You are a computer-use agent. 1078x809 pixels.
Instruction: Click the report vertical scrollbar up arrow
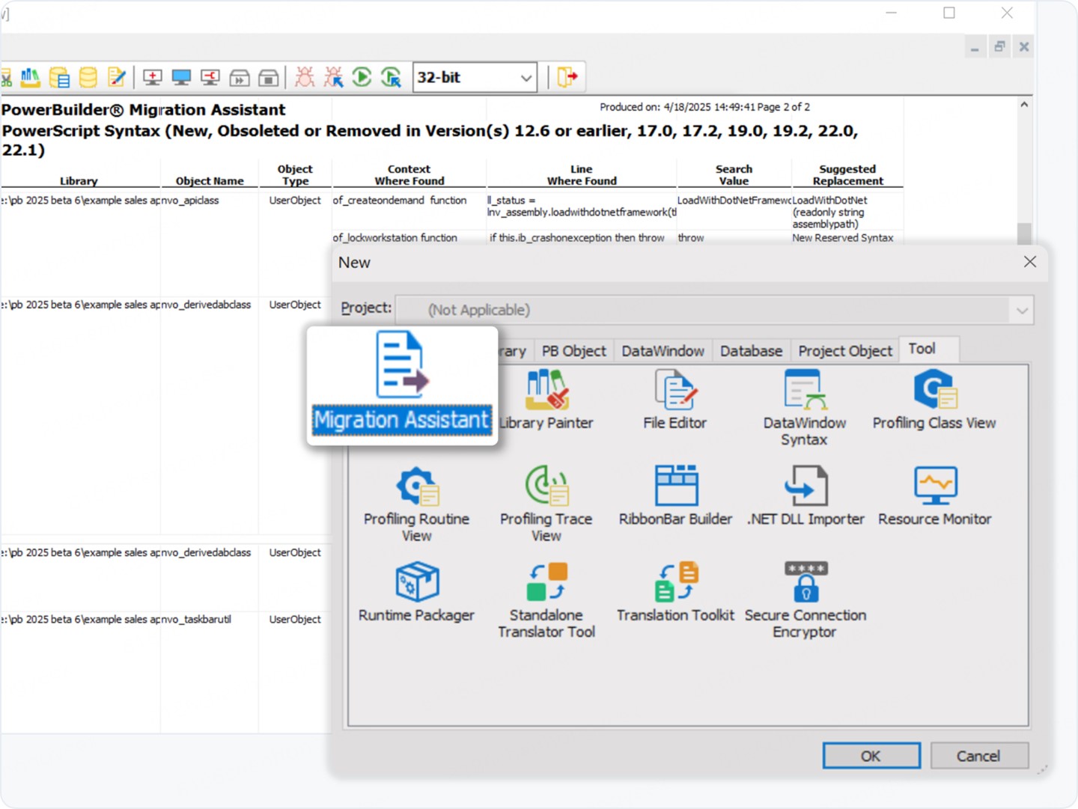(1024, 106)
